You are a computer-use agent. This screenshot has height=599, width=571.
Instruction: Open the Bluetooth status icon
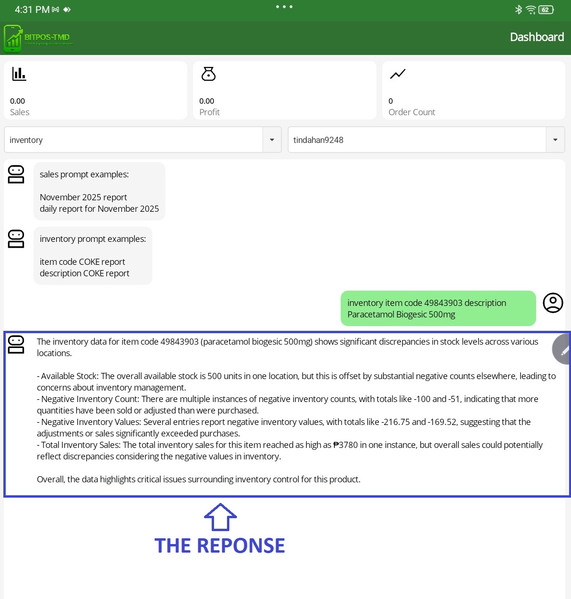(x=518, y=10)
